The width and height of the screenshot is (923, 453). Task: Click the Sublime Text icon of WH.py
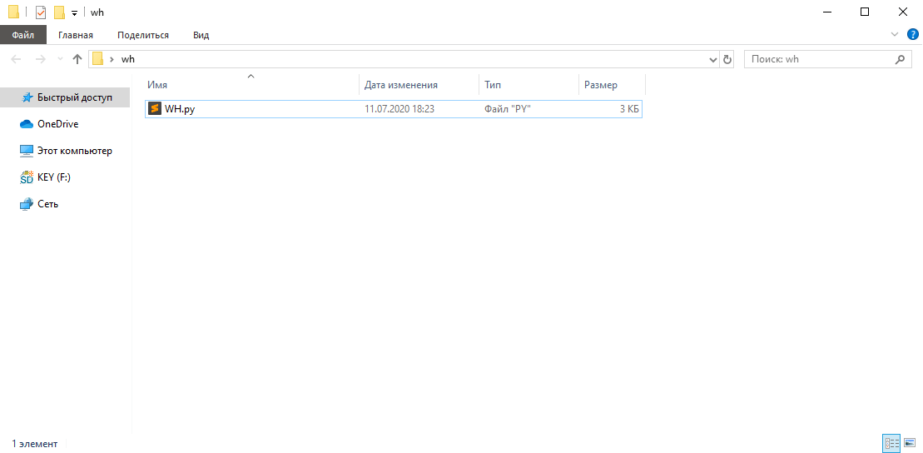[x=154, y=109]
